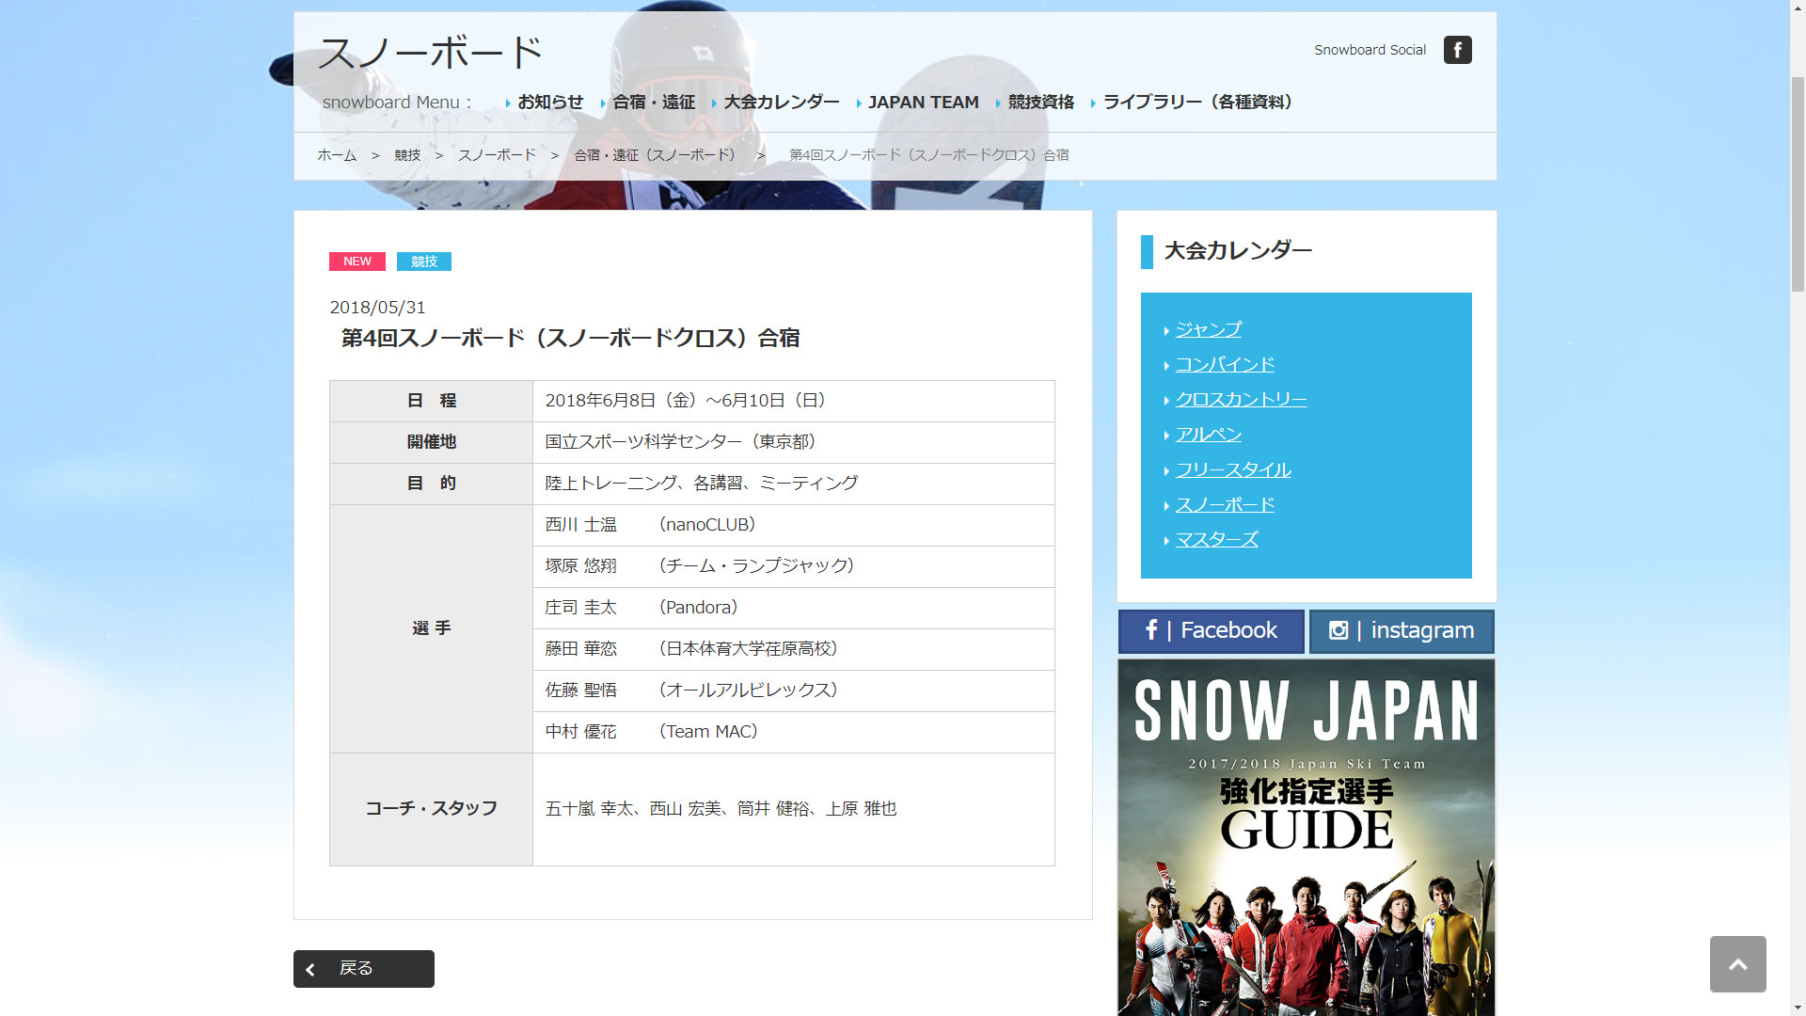
Task: Open the 競技資格 menu item
Action: pos(1040,103)
